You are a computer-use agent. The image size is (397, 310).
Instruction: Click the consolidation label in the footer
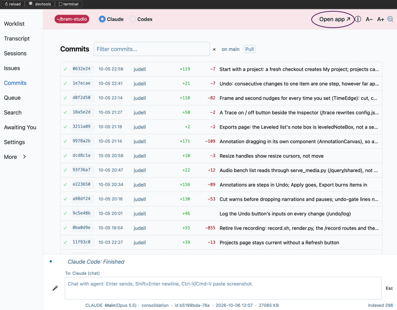(155, 305)
